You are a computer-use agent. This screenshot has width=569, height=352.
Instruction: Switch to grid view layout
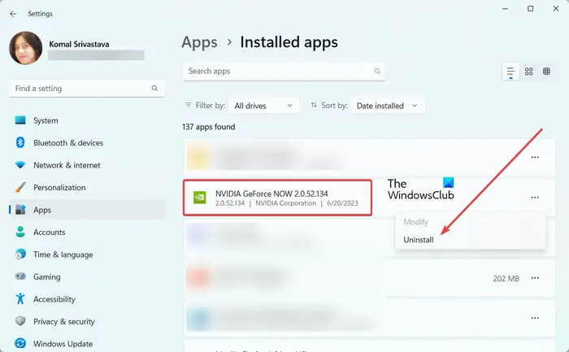pyautogui.click(x=528, y=71)
